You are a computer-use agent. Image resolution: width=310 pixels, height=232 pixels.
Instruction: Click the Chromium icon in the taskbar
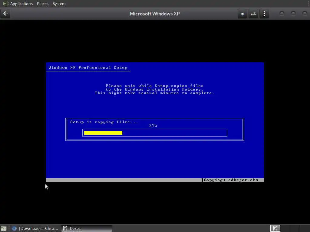14,228
